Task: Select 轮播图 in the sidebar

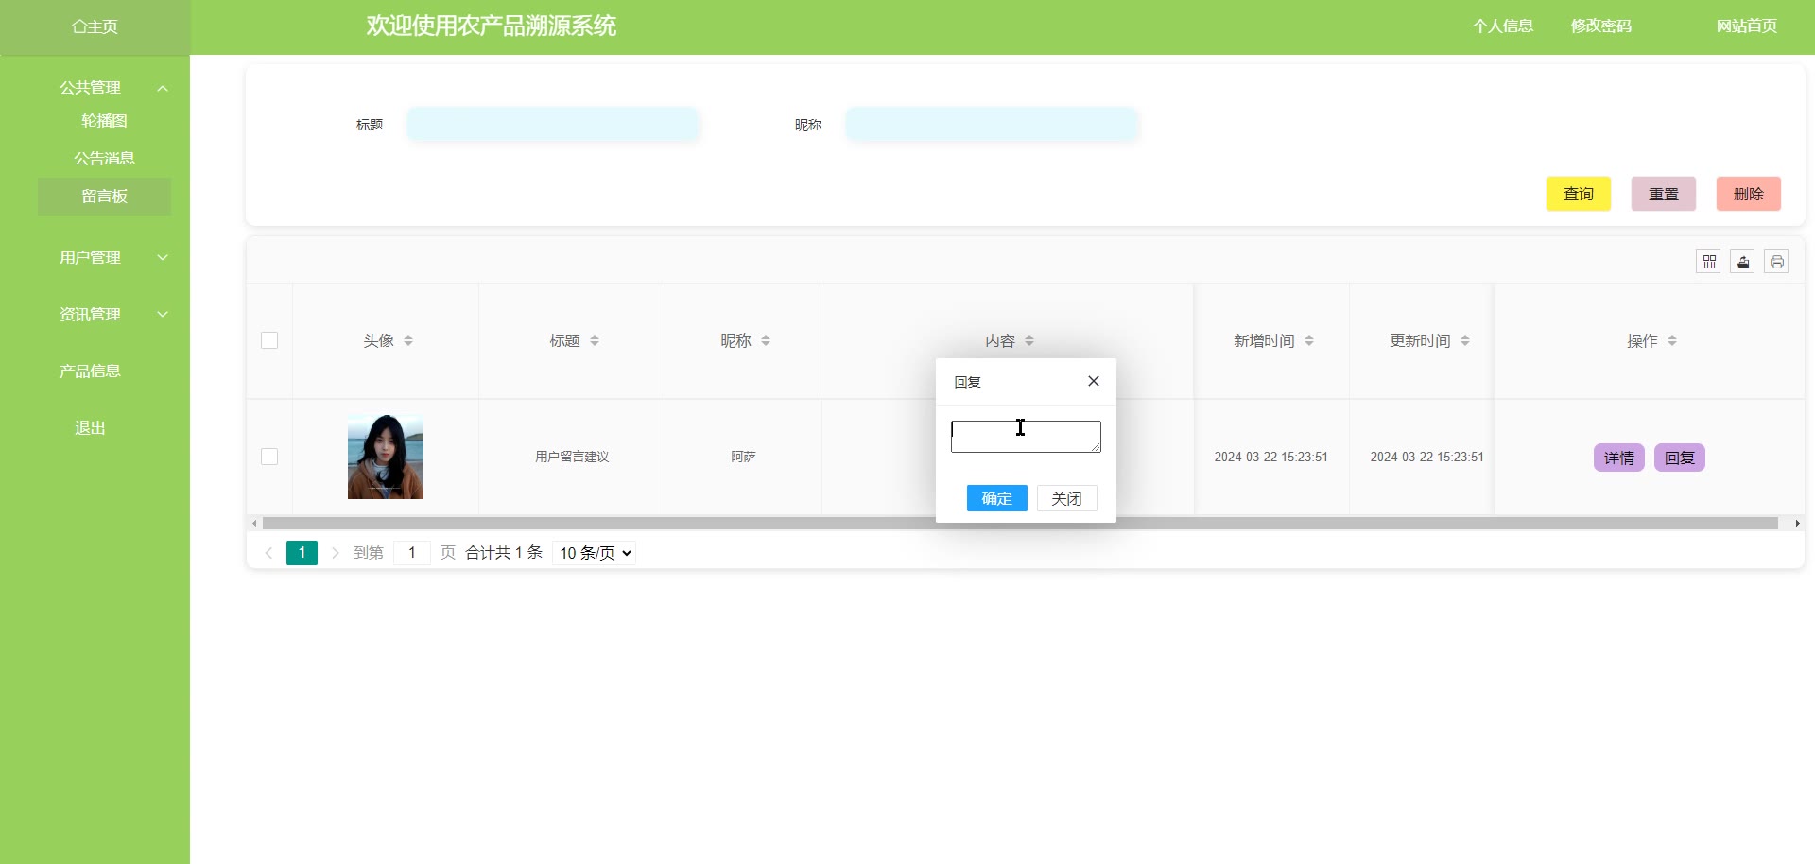Action: tap(104, 121)
